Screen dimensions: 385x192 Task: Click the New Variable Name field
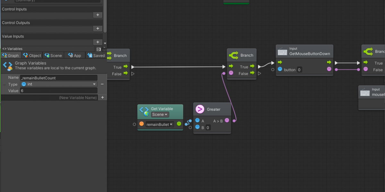coord(51,98)
